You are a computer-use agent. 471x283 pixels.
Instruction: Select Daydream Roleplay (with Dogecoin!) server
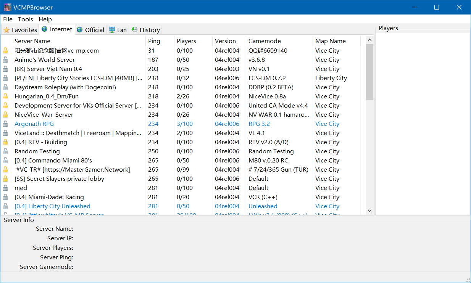(65, 87)
